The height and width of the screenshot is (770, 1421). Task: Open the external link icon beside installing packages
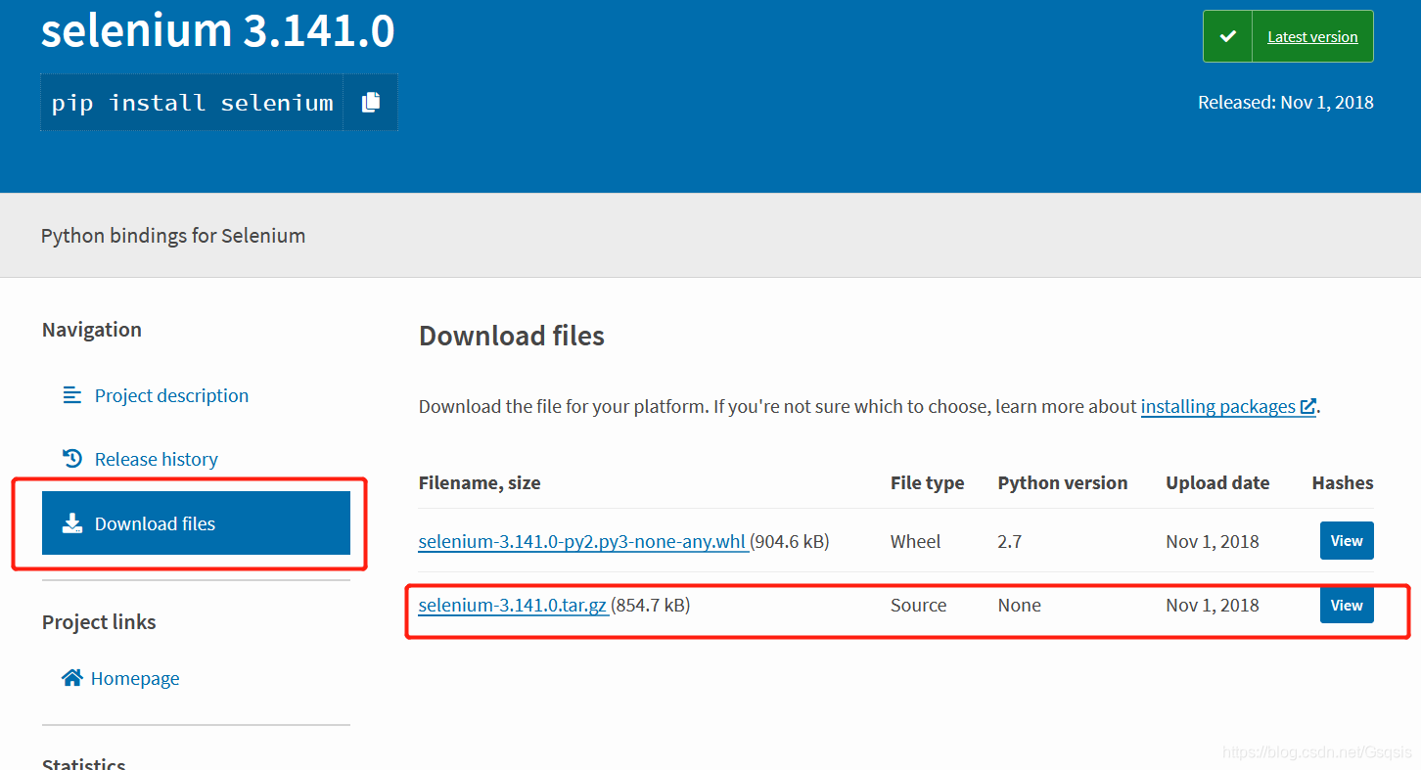1307,405
